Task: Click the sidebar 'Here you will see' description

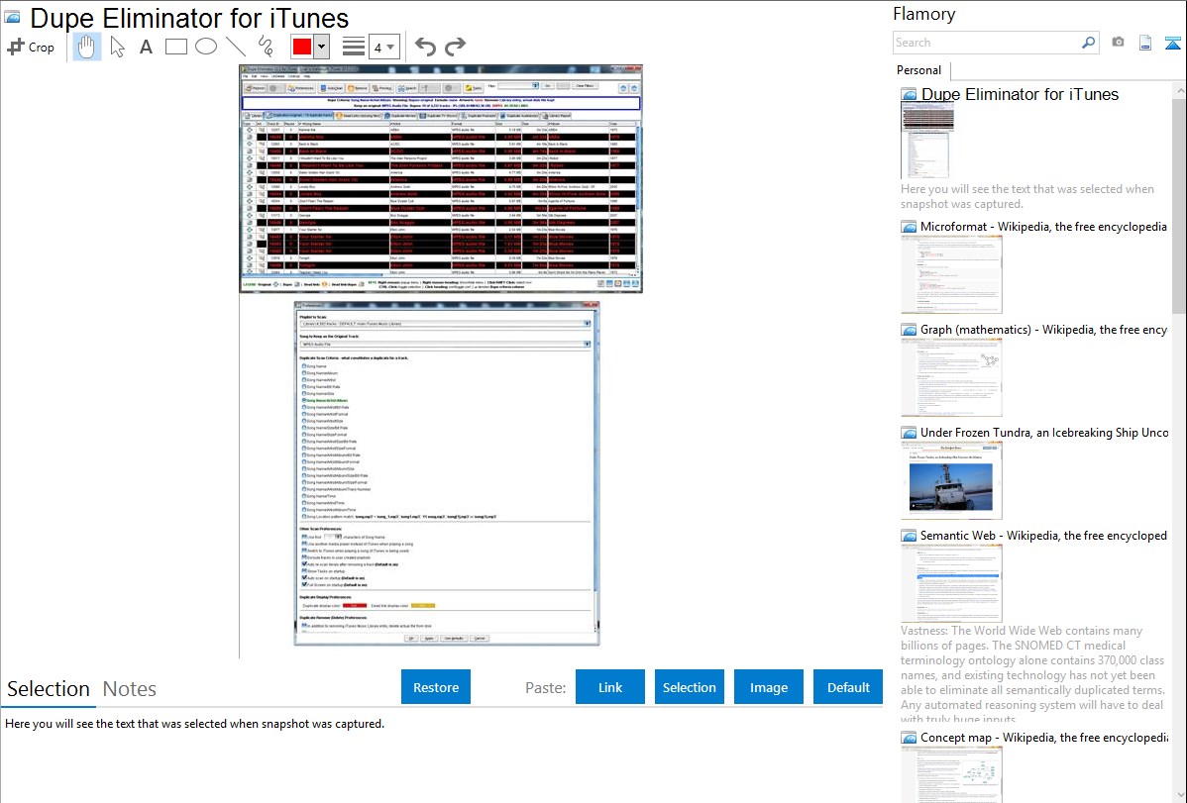Action: [x=1027, y=196]
